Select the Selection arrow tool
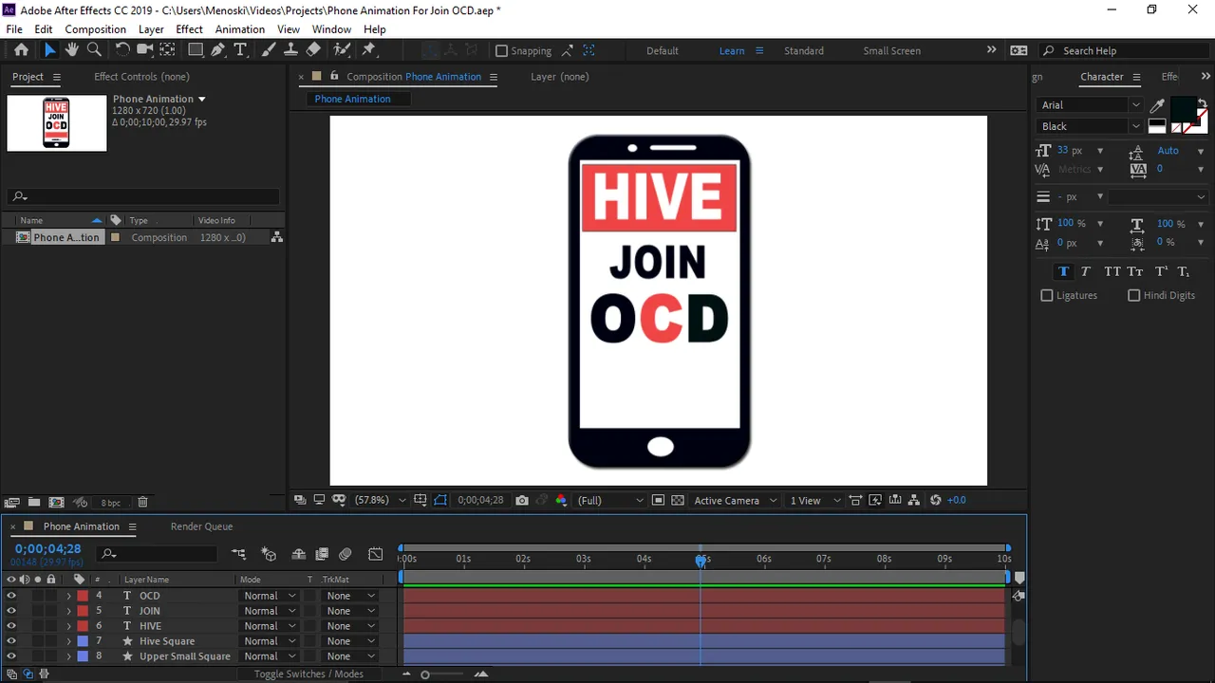The width and height of the screenshot is (1215, 683). point(49,50)
